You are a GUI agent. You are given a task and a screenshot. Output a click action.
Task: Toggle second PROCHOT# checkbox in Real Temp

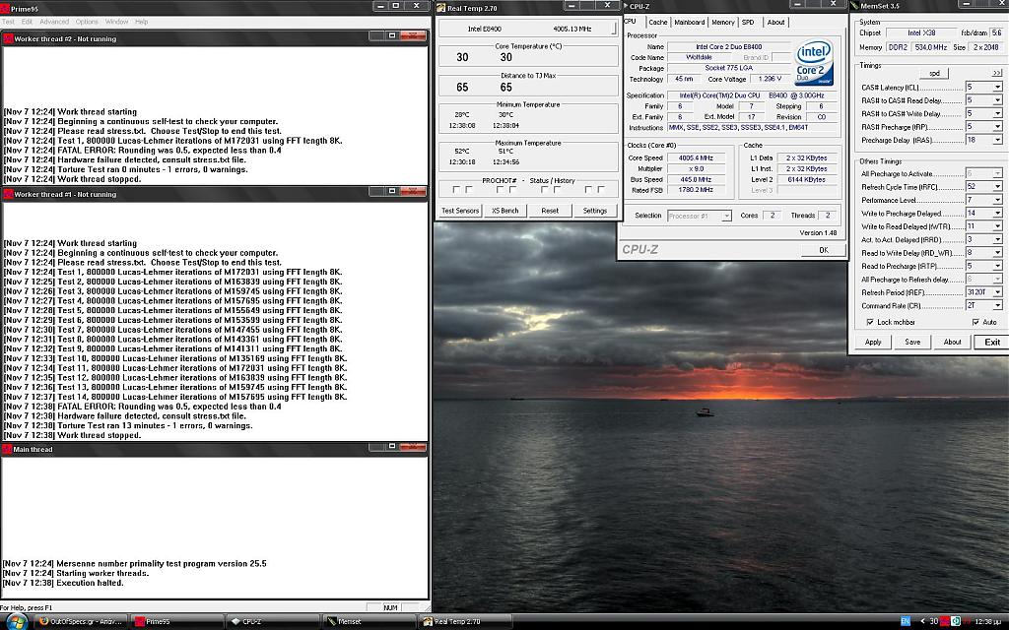pyautogui.click(x=469, y=190)
